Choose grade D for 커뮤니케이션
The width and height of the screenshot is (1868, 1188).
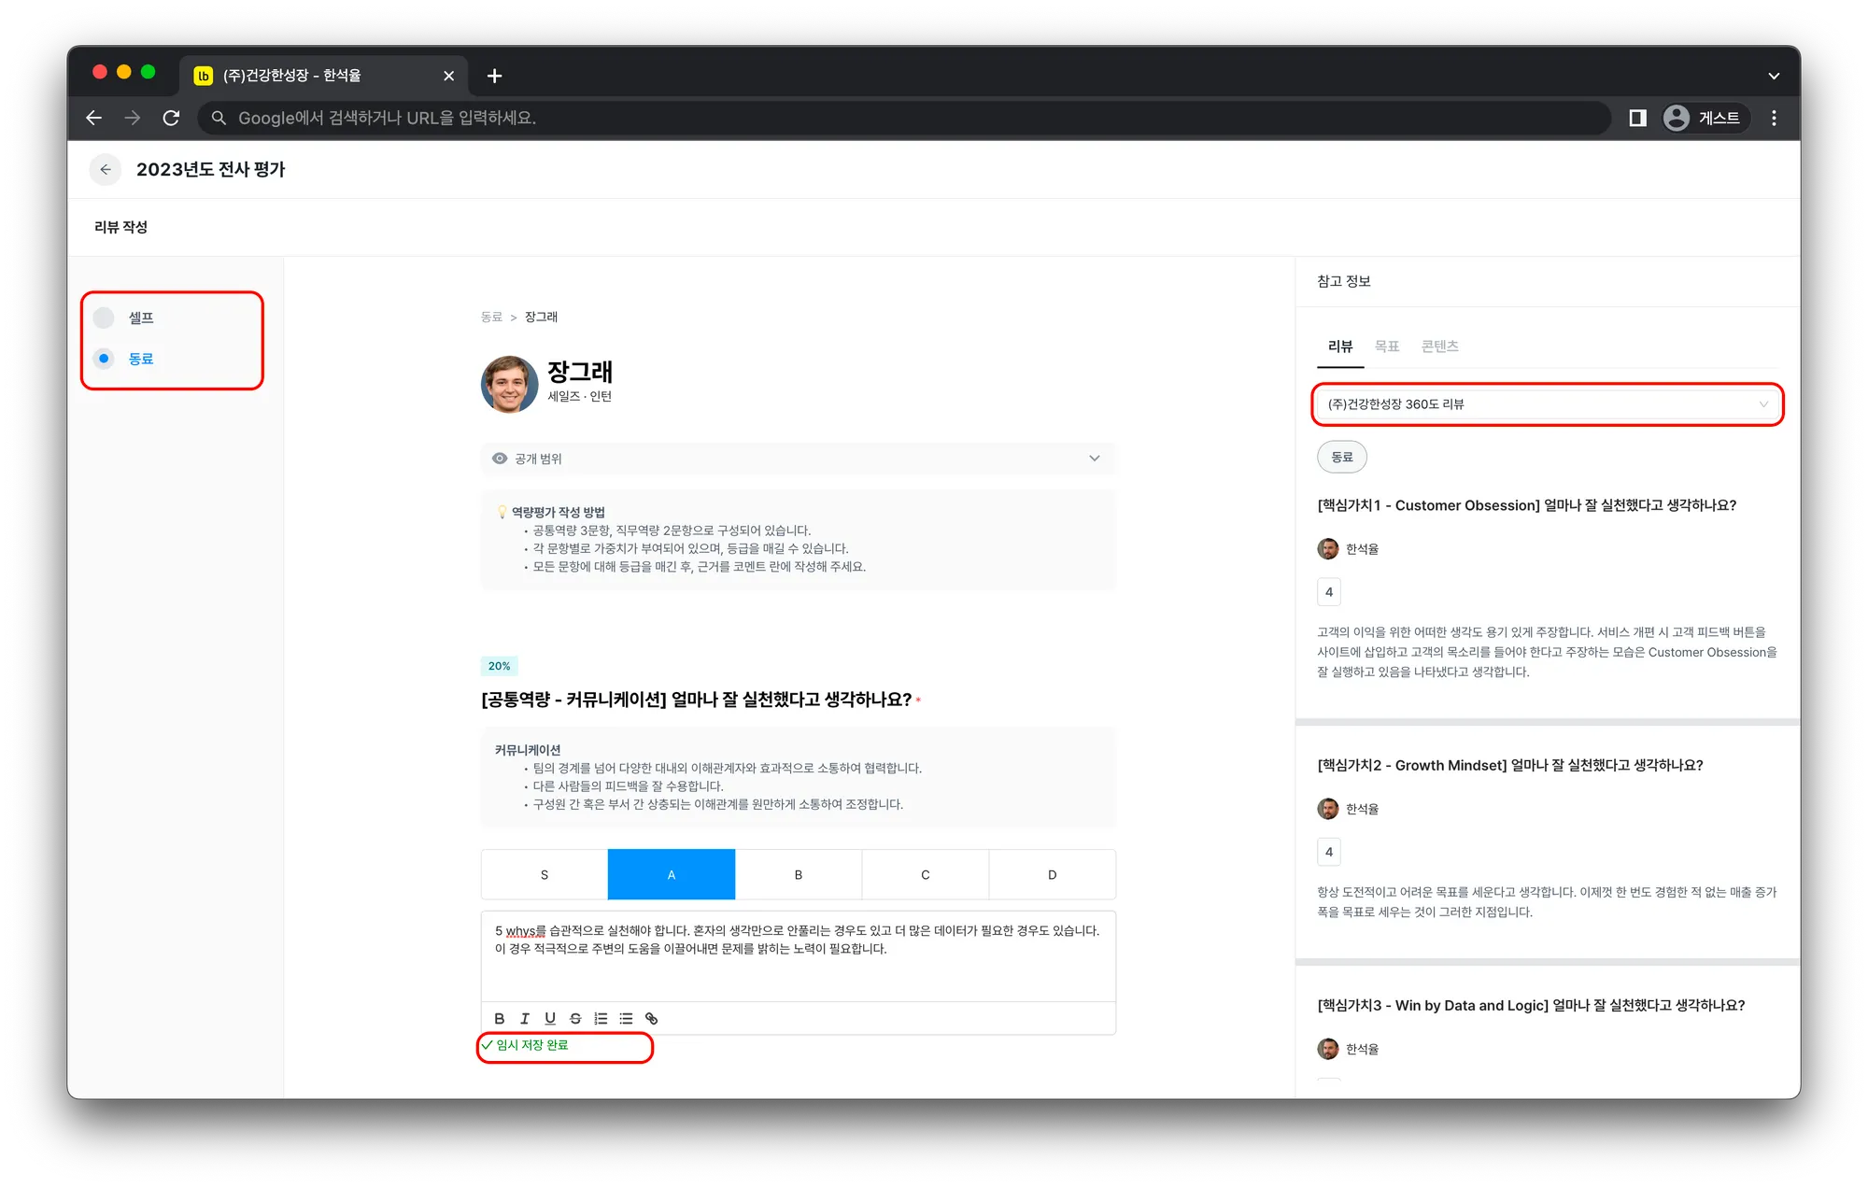[1053, 874]
